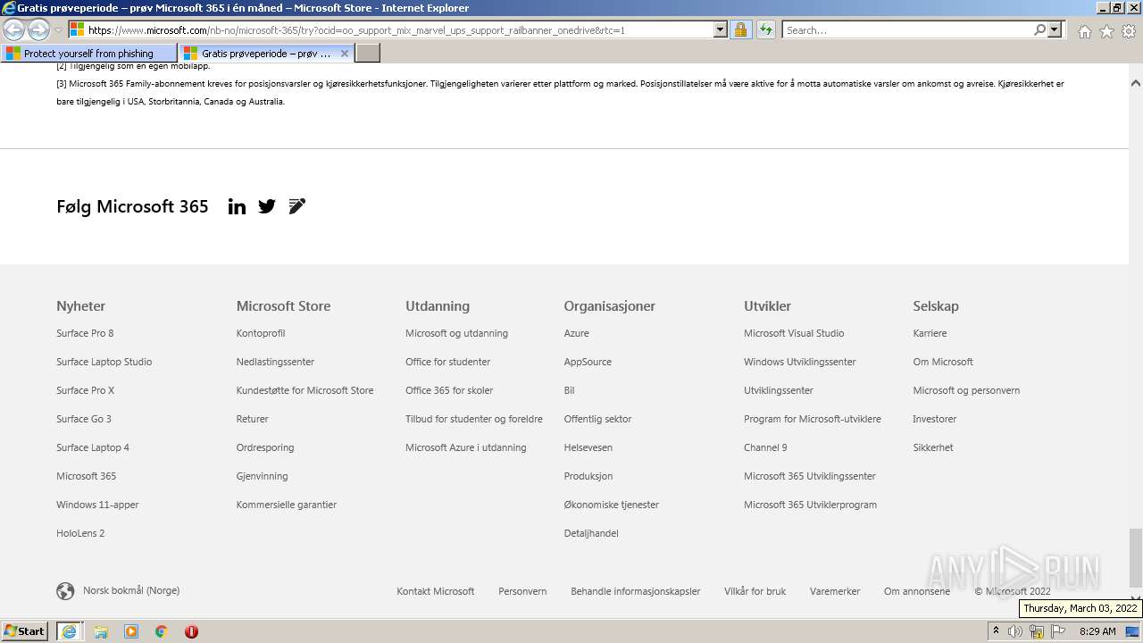This screenshot has height=643, width=1143.
Task: Open Økonomiske tjenester link
Action: click(x=611, y=505)
